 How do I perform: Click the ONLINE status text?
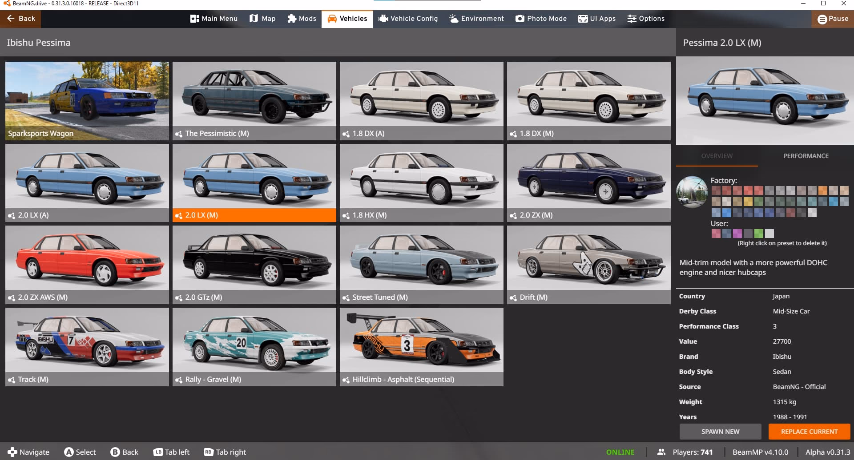(620, 452)
